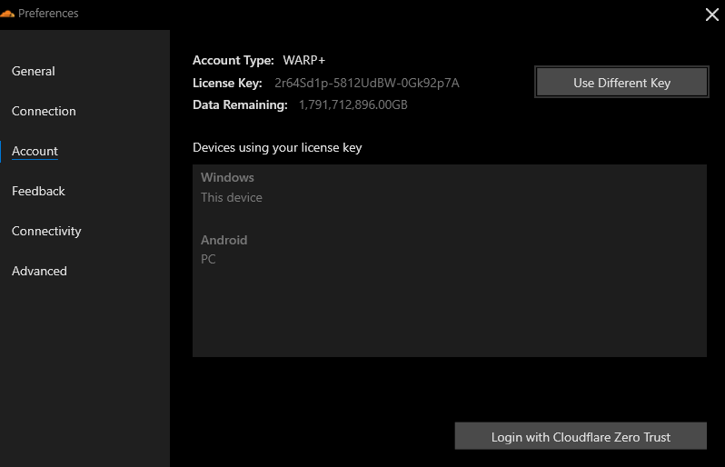Open Advanced preferences
Screen dimensions: 725x467
click(x=39, y=271)
